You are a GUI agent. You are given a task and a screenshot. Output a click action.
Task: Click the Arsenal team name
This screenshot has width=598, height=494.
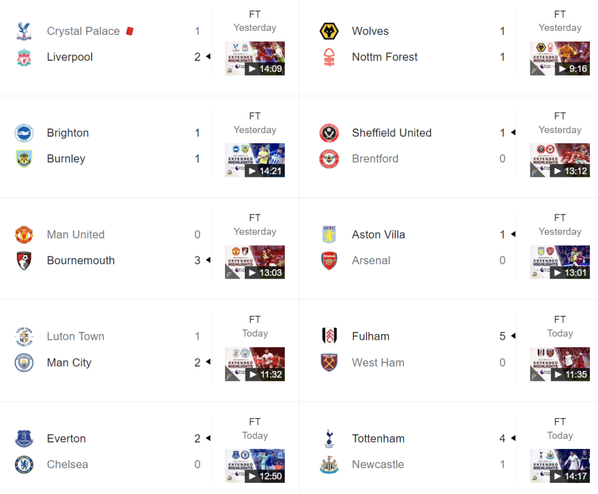[371, 260]
